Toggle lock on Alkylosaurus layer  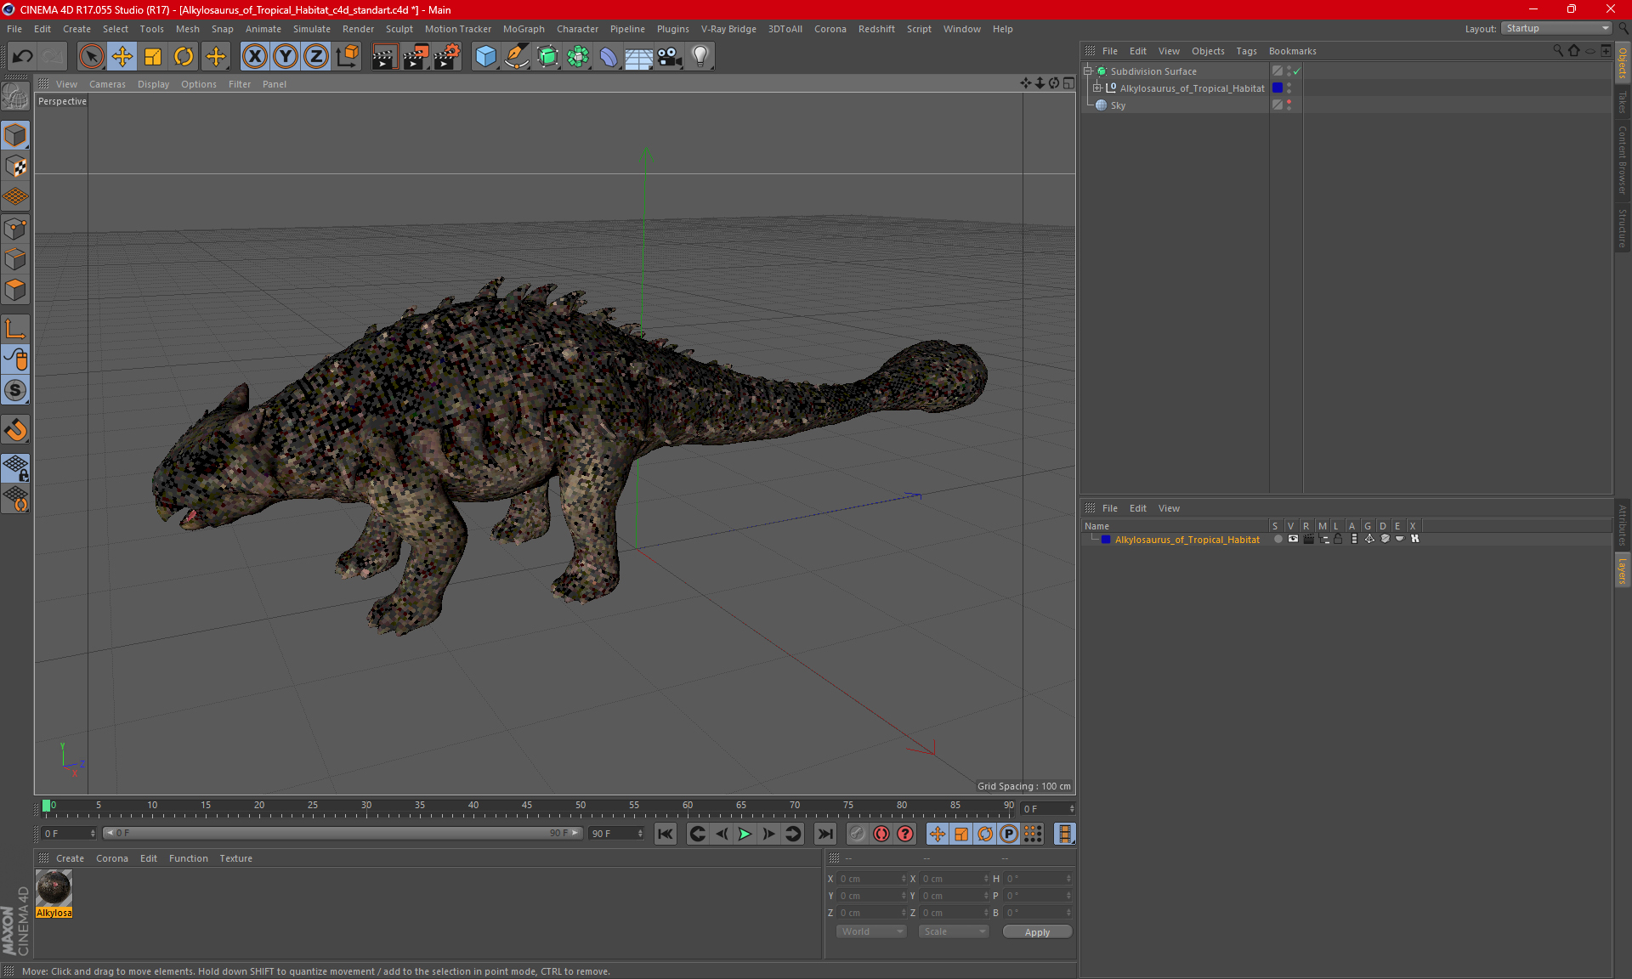click(1338, 539)
